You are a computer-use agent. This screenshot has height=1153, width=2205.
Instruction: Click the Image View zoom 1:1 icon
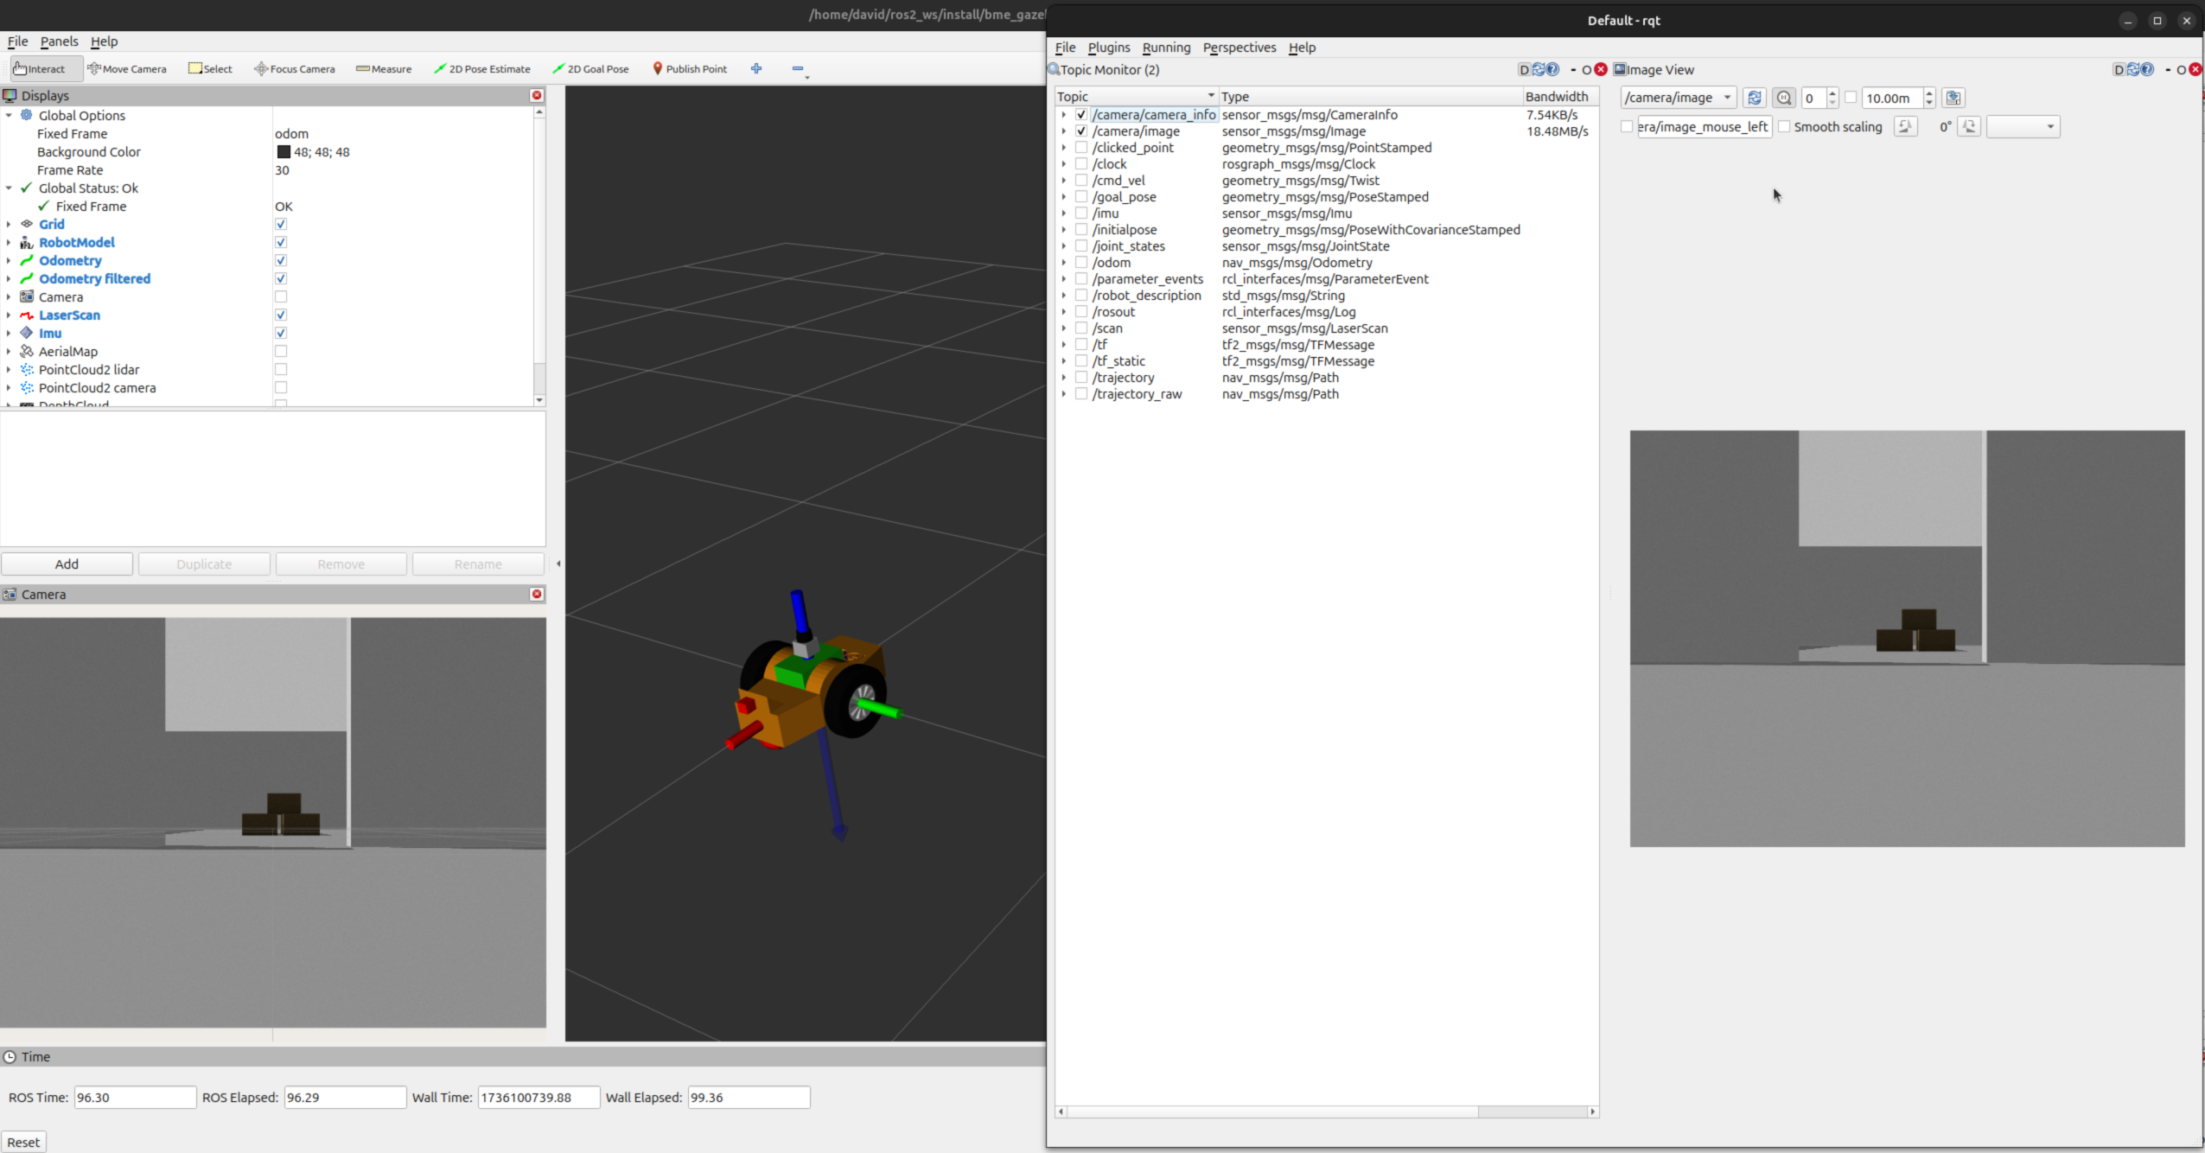coord(1783,99)
